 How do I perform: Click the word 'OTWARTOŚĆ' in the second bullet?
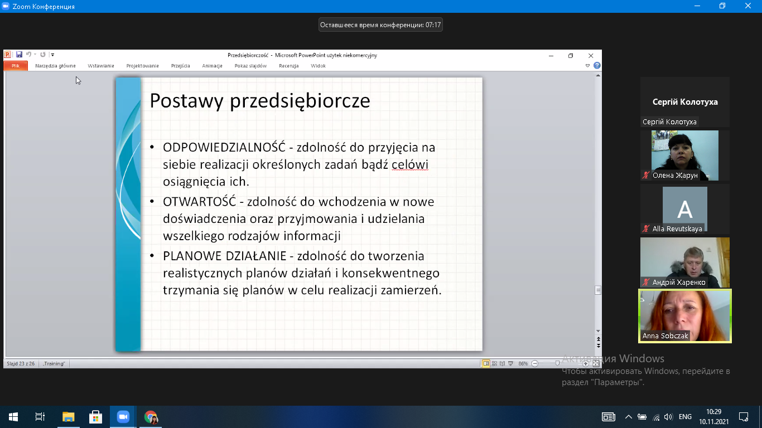[200, 202]
